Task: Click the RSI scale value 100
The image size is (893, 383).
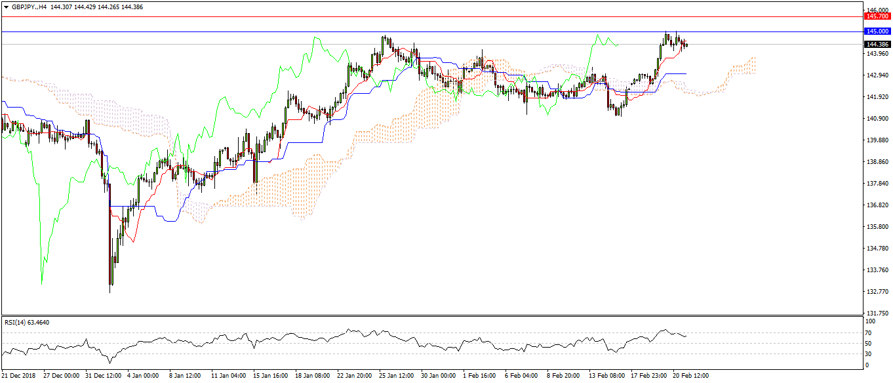Action: (871, 322)
